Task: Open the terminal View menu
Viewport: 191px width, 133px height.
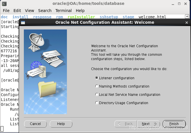Action: pyautogui.click(x=30, y=11)
